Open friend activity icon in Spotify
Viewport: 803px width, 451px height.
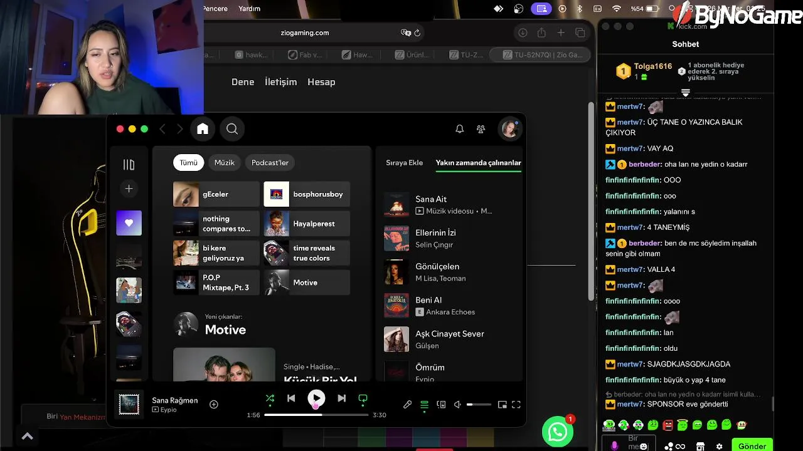[481, 129]
